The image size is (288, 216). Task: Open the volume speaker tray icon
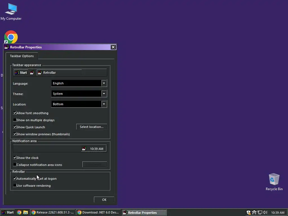click(x=265, y=213)
